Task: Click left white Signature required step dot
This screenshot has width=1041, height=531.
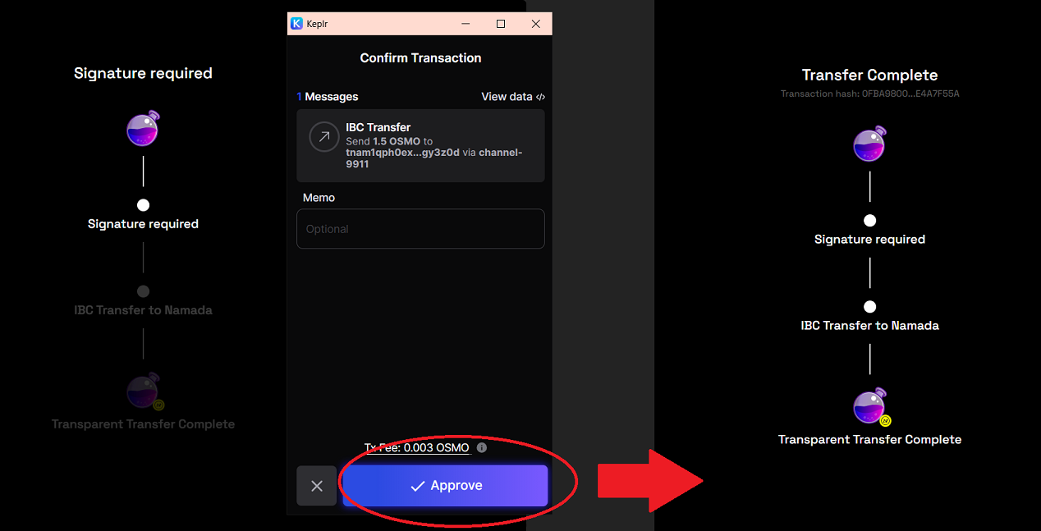Action: coord(143,205)
